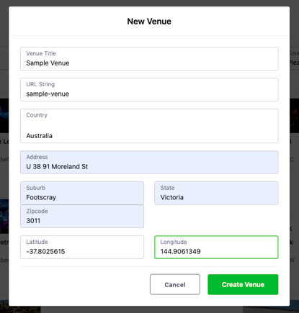
Task: Click the -37.8025615 latitude value
Action: pos(45,251)
